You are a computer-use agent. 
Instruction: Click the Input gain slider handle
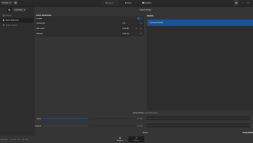(x=89, y=118)
